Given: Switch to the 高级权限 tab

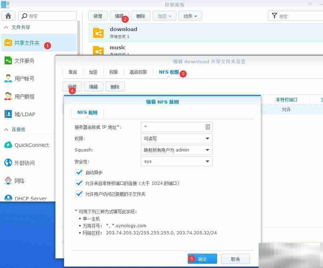Looking at the screenshot, I should click(138, 72).
